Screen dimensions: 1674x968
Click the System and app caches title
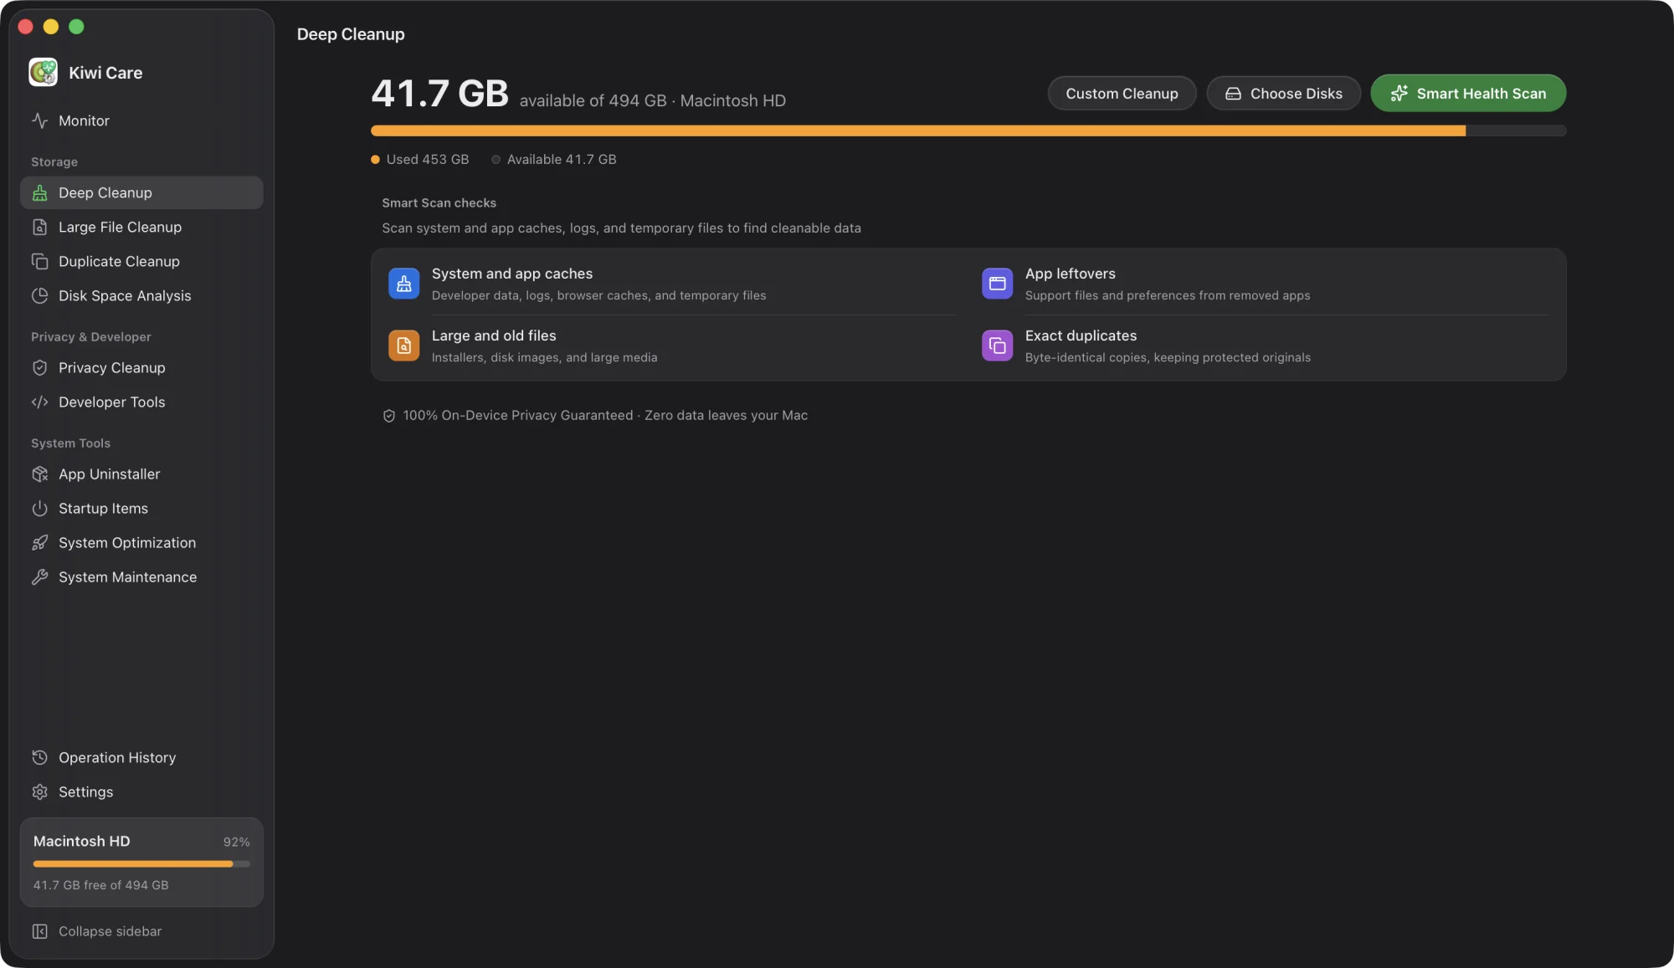coord(512,274)
